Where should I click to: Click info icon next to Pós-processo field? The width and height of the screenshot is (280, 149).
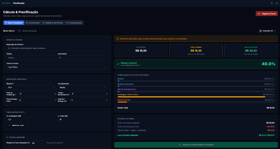pos(55,100)
